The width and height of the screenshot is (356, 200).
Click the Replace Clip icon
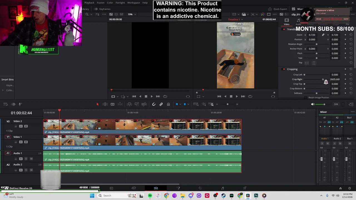point(144,104)
